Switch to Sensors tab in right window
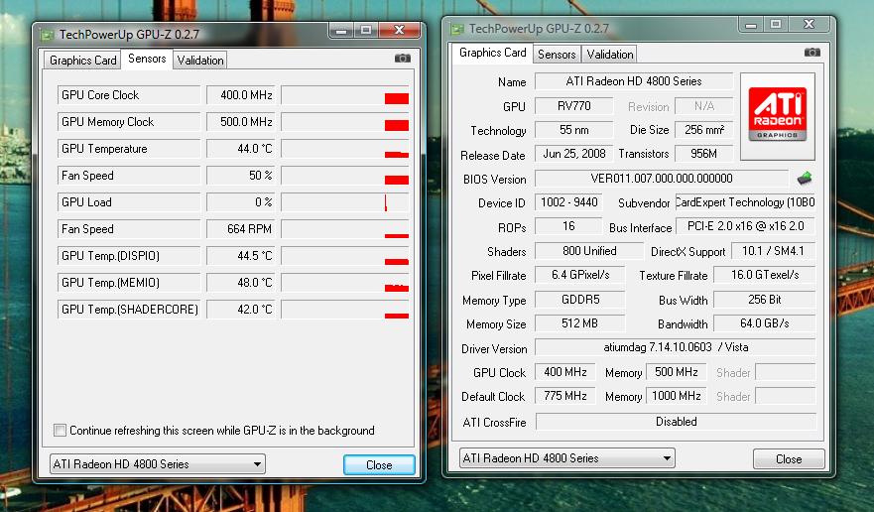Viewport: 874px width, 512px height. (557, 55)
